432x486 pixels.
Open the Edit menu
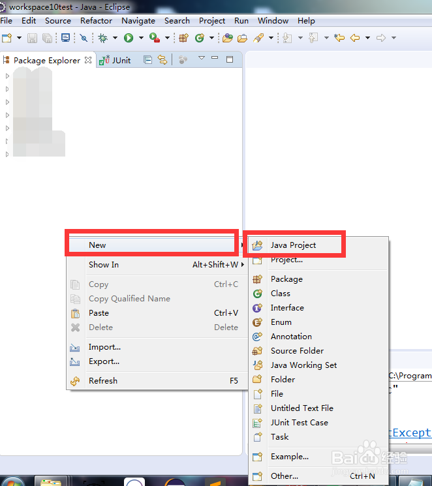29,21
